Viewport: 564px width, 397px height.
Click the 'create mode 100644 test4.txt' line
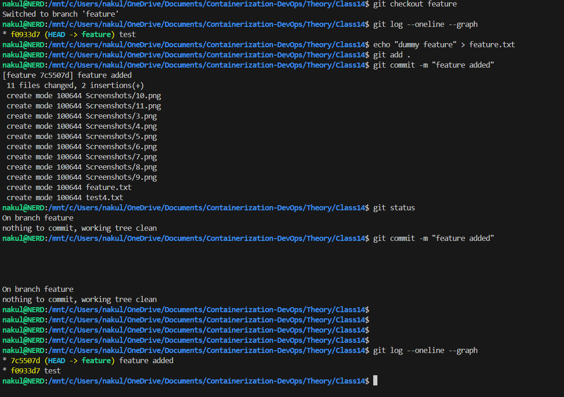pos(65,198)
